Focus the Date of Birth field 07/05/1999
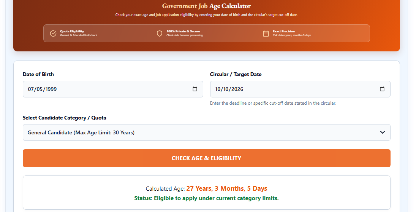Image resolution: width=416 pixels, height=212 pixels. click(x=113, y=89)
